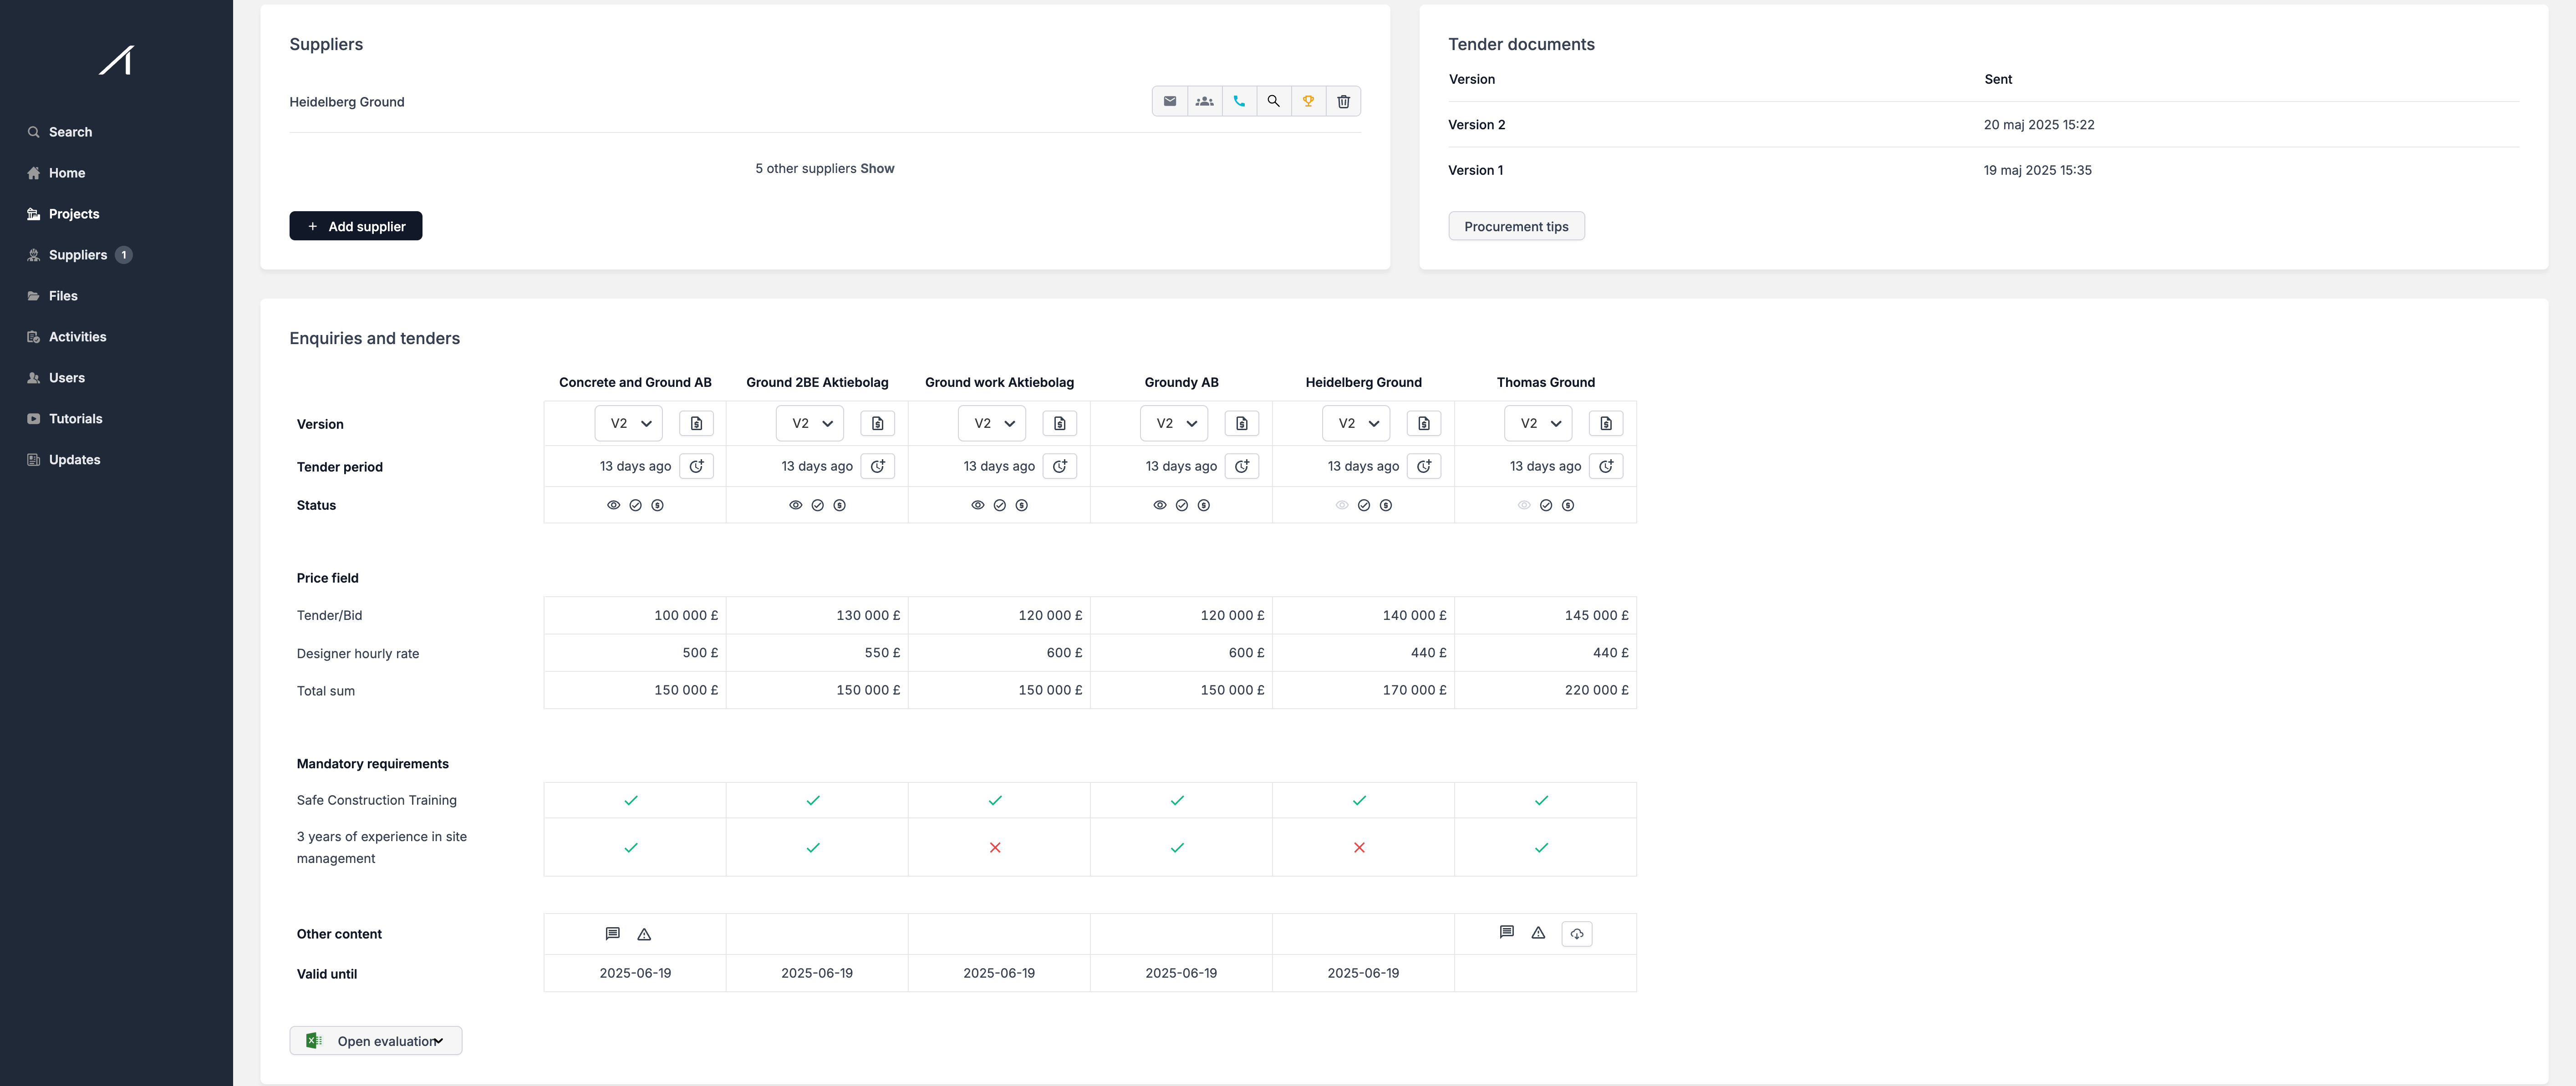The width and height of the screenshot is (2576, 1086).
Task: Open Files in sidebar
Action: pyautogui.click(x=52, y=296)
